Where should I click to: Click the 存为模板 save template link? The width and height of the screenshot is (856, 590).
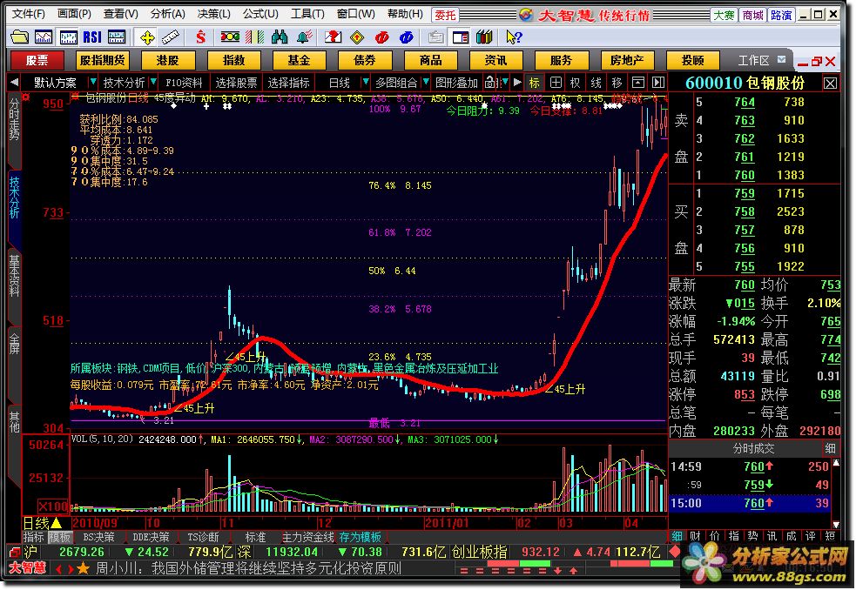pyautogui.click(x=360, y=537)
